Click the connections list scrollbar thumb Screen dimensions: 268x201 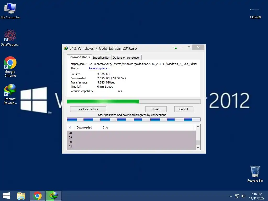click(198, 142)
